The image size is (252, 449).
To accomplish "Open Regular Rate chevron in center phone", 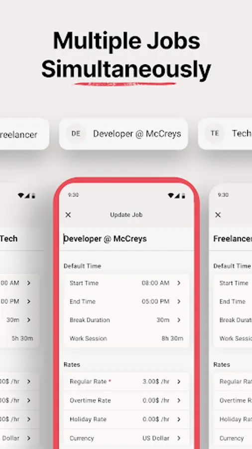I will [x=179, y=382].
